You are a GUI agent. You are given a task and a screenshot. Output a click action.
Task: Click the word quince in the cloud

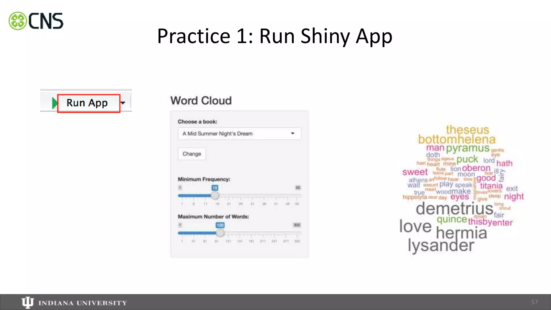pyautogui.click(x=452, y=219)
